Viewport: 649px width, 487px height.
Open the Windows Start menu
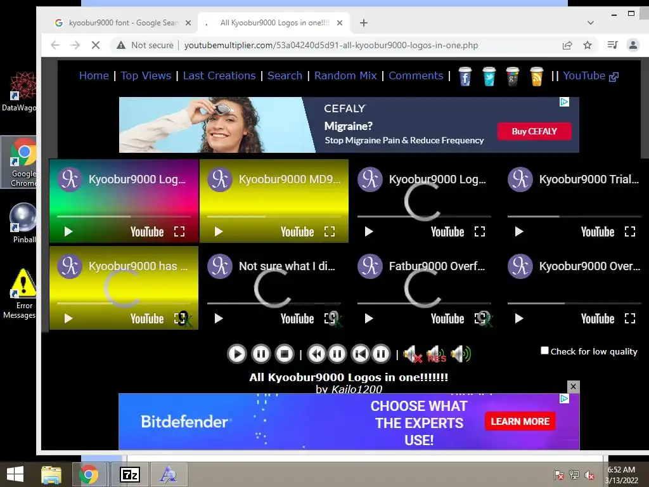point(15,474)
